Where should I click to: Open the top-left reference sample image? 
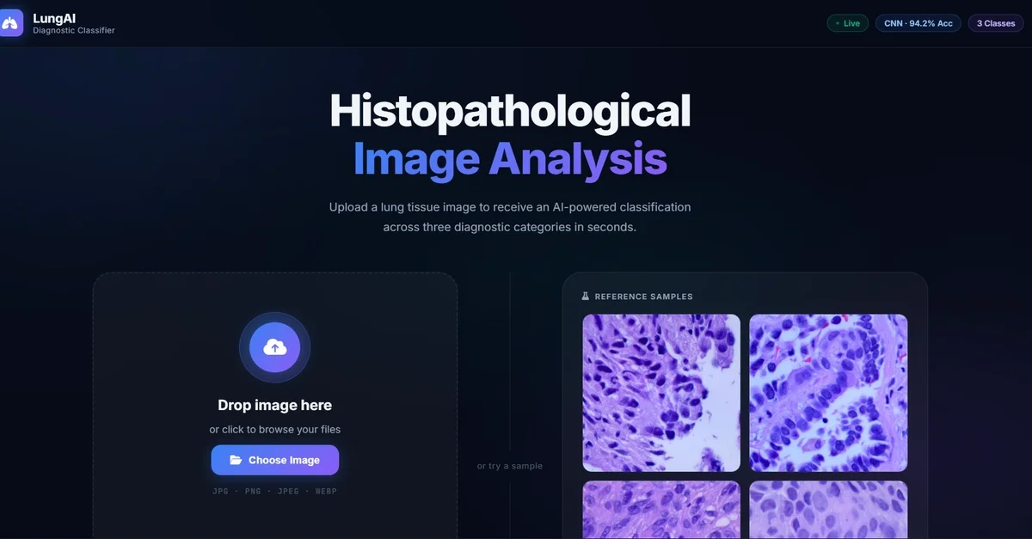coord(660,393)
